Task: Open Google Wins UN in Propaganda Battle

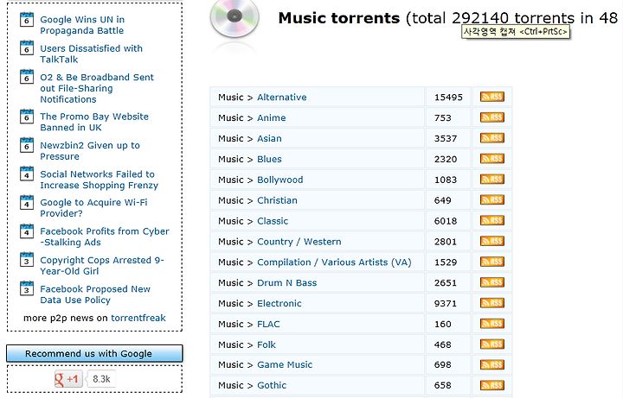Action: tap(82, 25)
